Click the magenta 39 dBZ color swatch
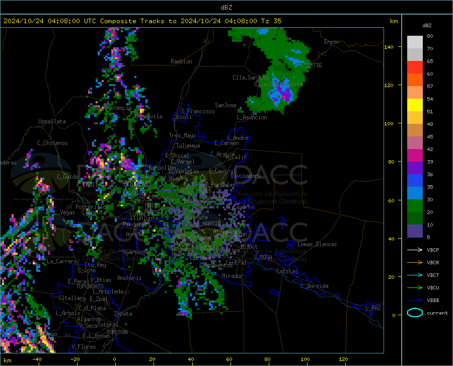Image resolution: width=453 pixels, height=366 pixels. tap(415, 156)
